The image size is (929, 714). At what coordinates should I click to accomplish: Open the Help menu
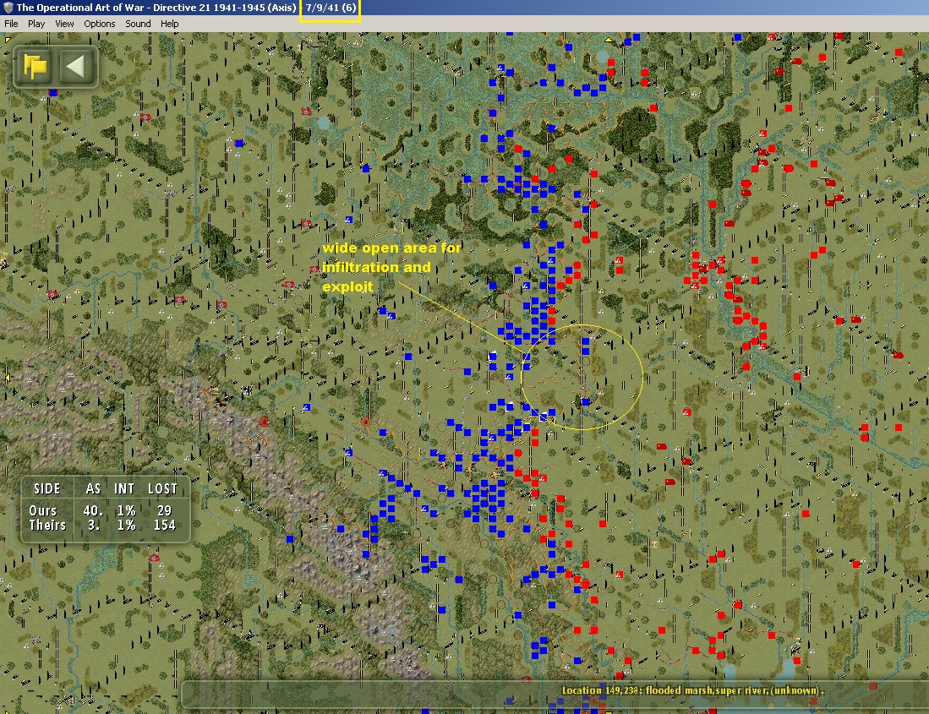click(x=169, y=24)
